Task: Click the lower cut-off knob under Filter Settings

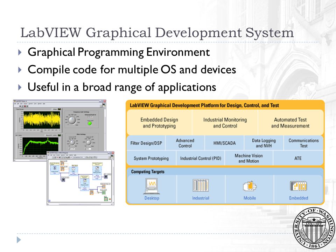Action: [x=72, y=142]
